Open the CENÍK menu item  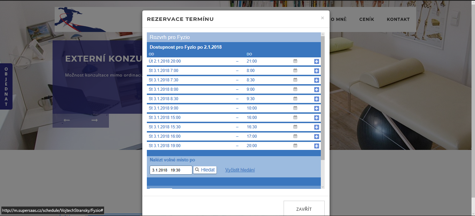point(366,19)
